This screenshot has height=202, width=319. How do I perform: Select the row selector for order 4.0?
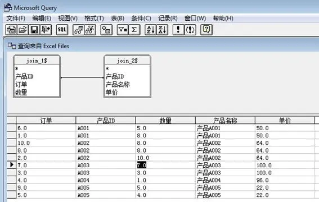coord(11,180)
